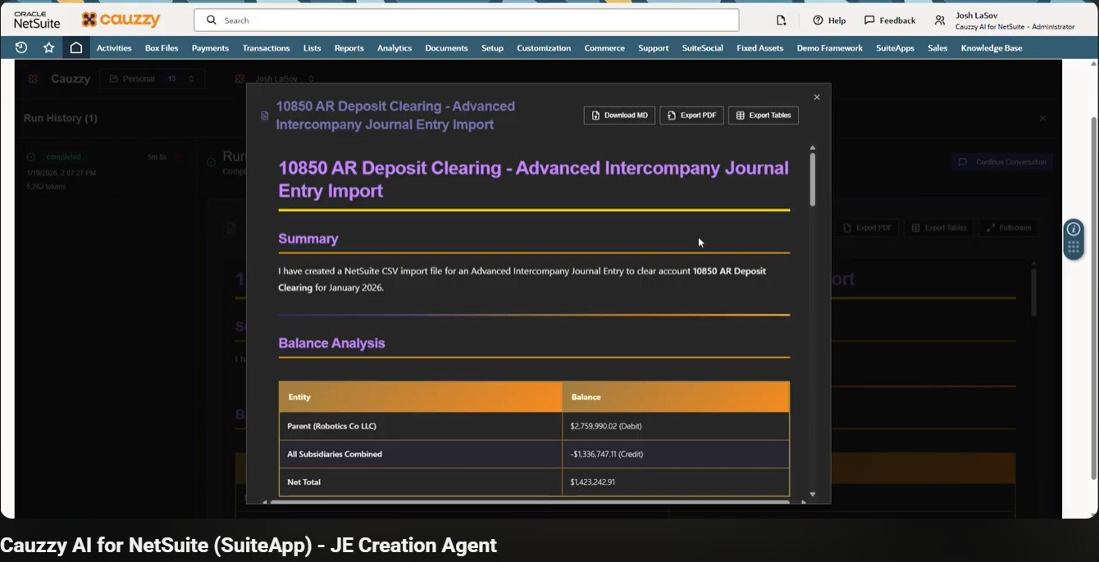This screenshot has width=1099, height=562.
Task: Click the Parent (Robotics Co LLC) cell
Action: click(x=420, y=426)
